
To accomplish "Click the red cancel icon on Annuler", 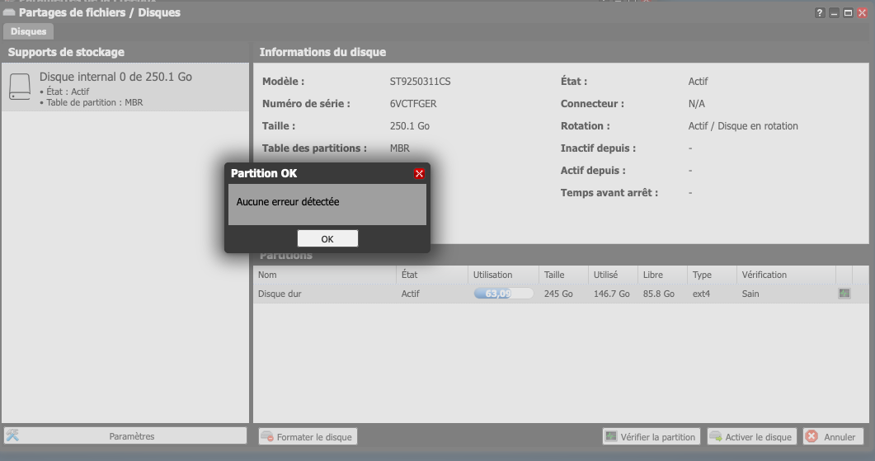I will pos(812,436).
